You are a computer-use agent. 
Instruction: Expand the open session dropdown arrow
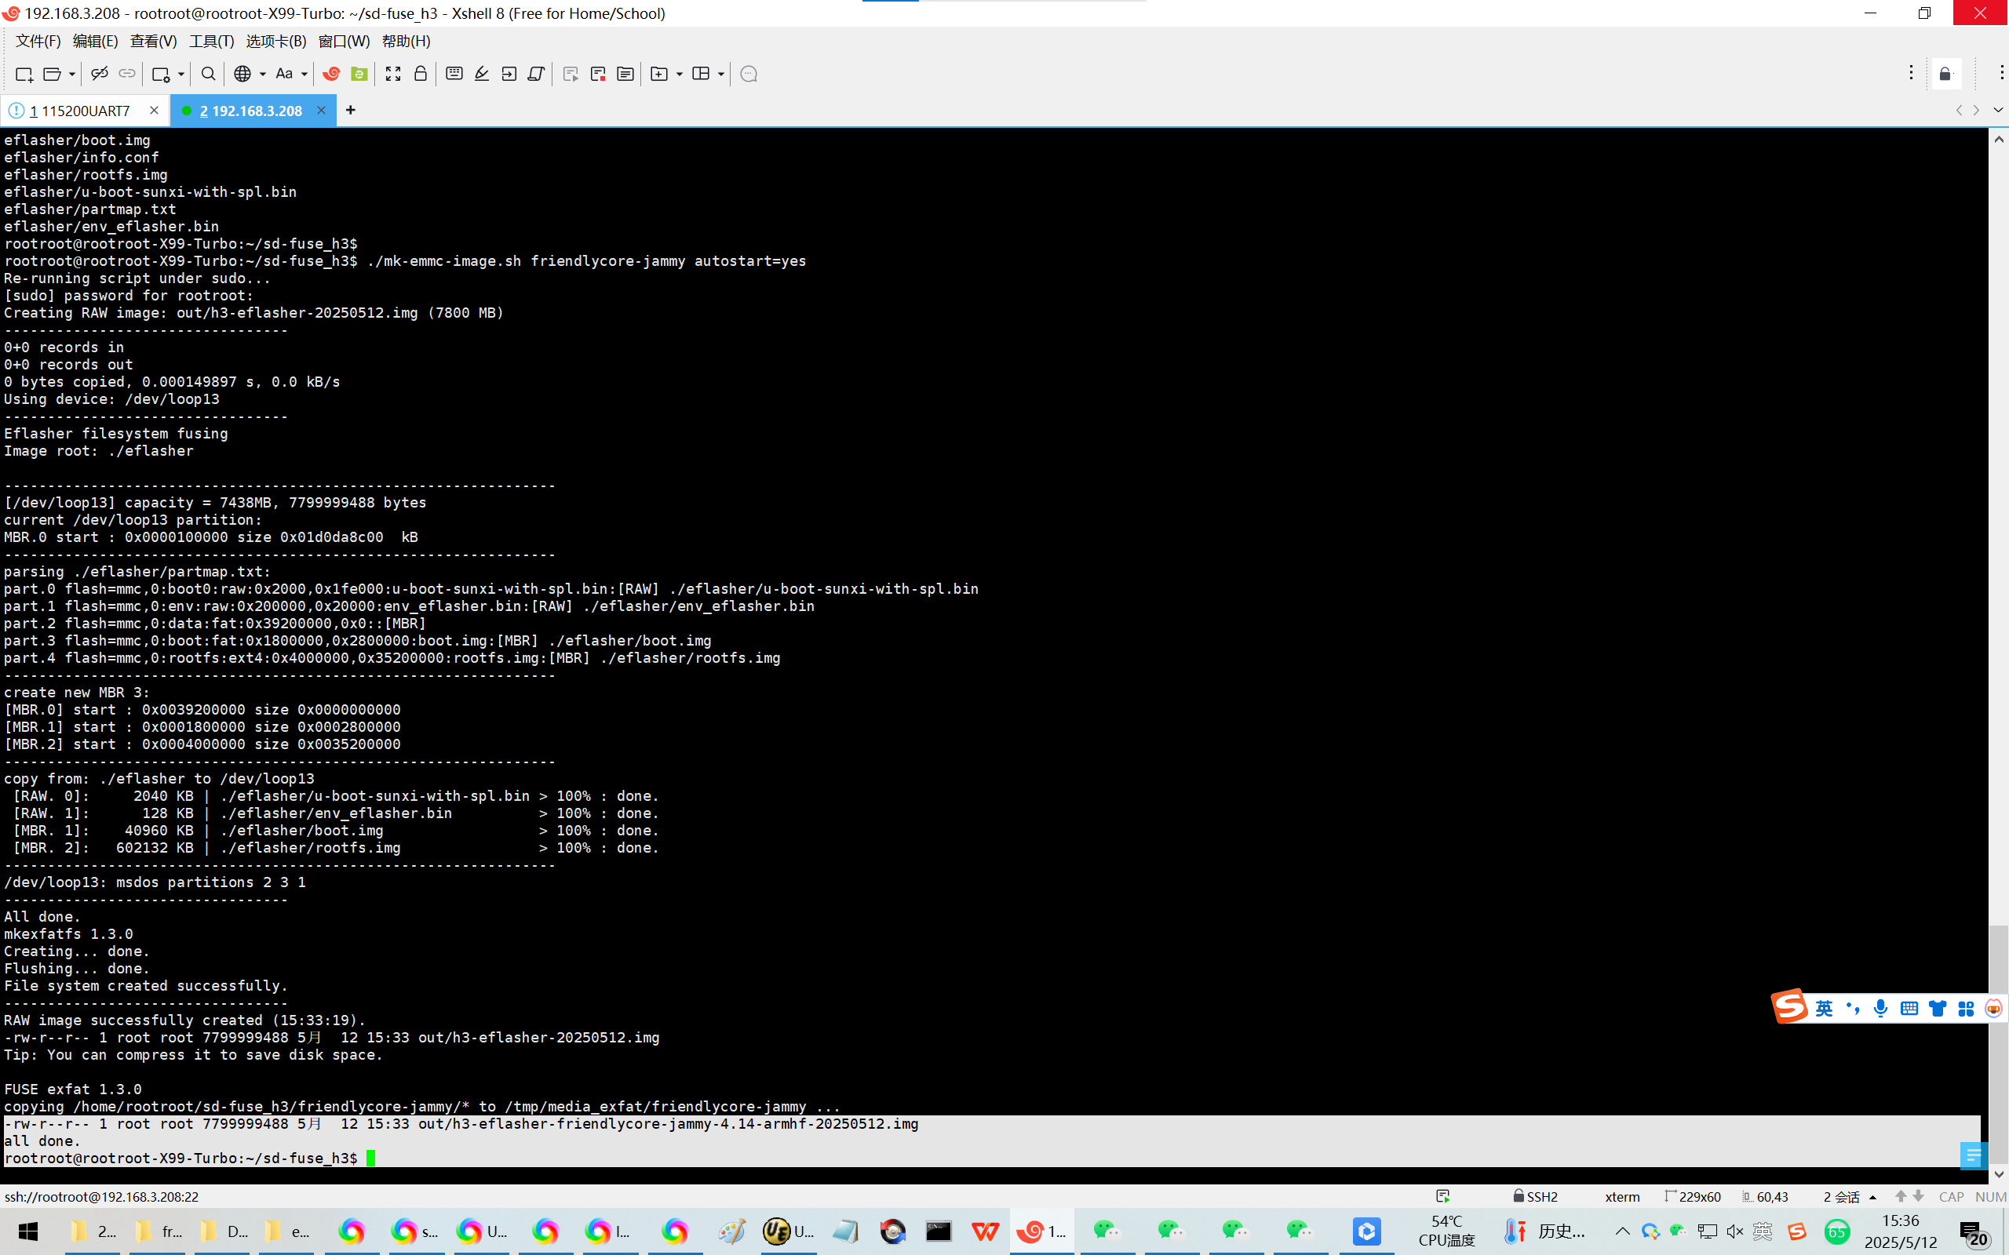(x=72, y=74)
